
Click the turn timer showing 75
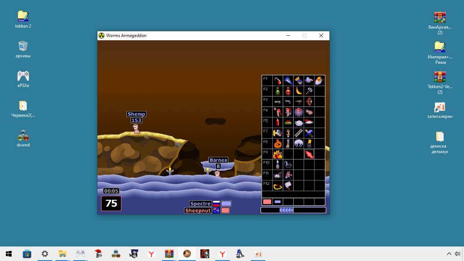click(111, 203)
